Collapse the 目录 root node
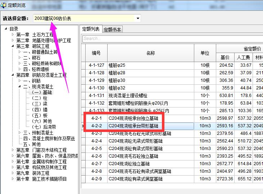The width and height of the screenshot is (263, 194). tap(6, 29)
